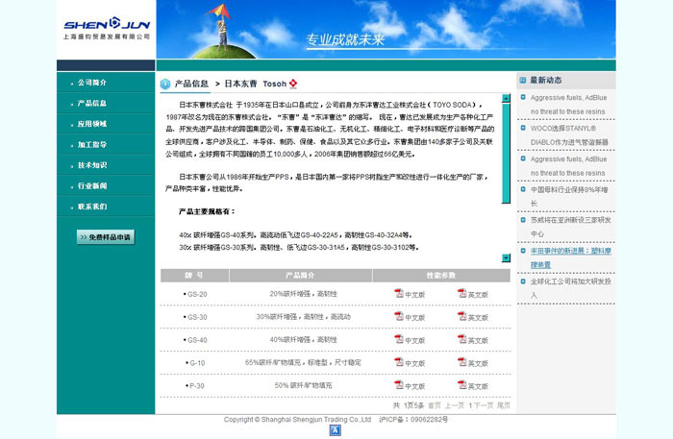Click bullet icon beside 中国母料 news item
The height and width of the screenshot is (439, 673).
click(523, 189)
